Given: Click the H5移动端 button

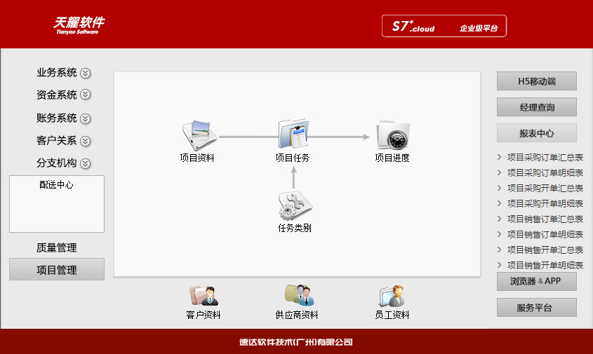Looking at the screenshot, I should click(537, 81).
